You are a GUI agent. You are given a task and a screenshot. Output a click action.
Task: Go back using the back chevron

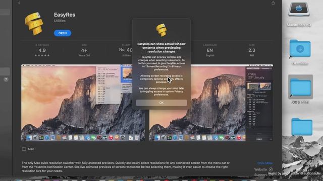click(19, 3)
